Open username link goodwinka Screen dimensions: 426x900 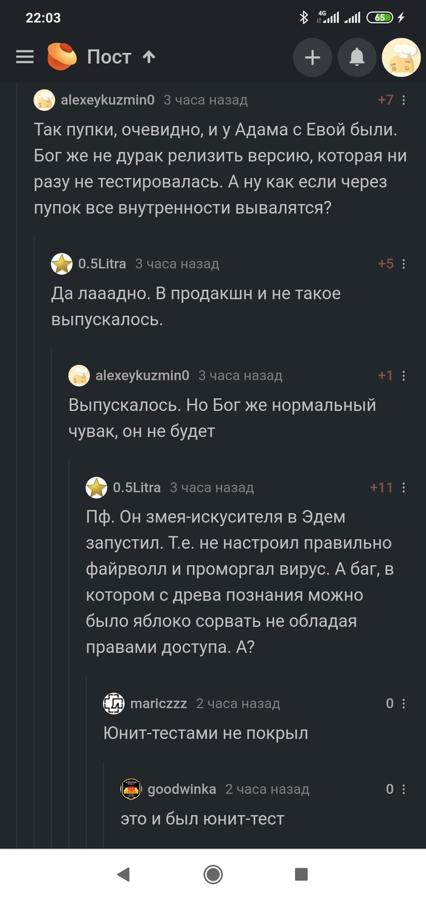(182, 790)
